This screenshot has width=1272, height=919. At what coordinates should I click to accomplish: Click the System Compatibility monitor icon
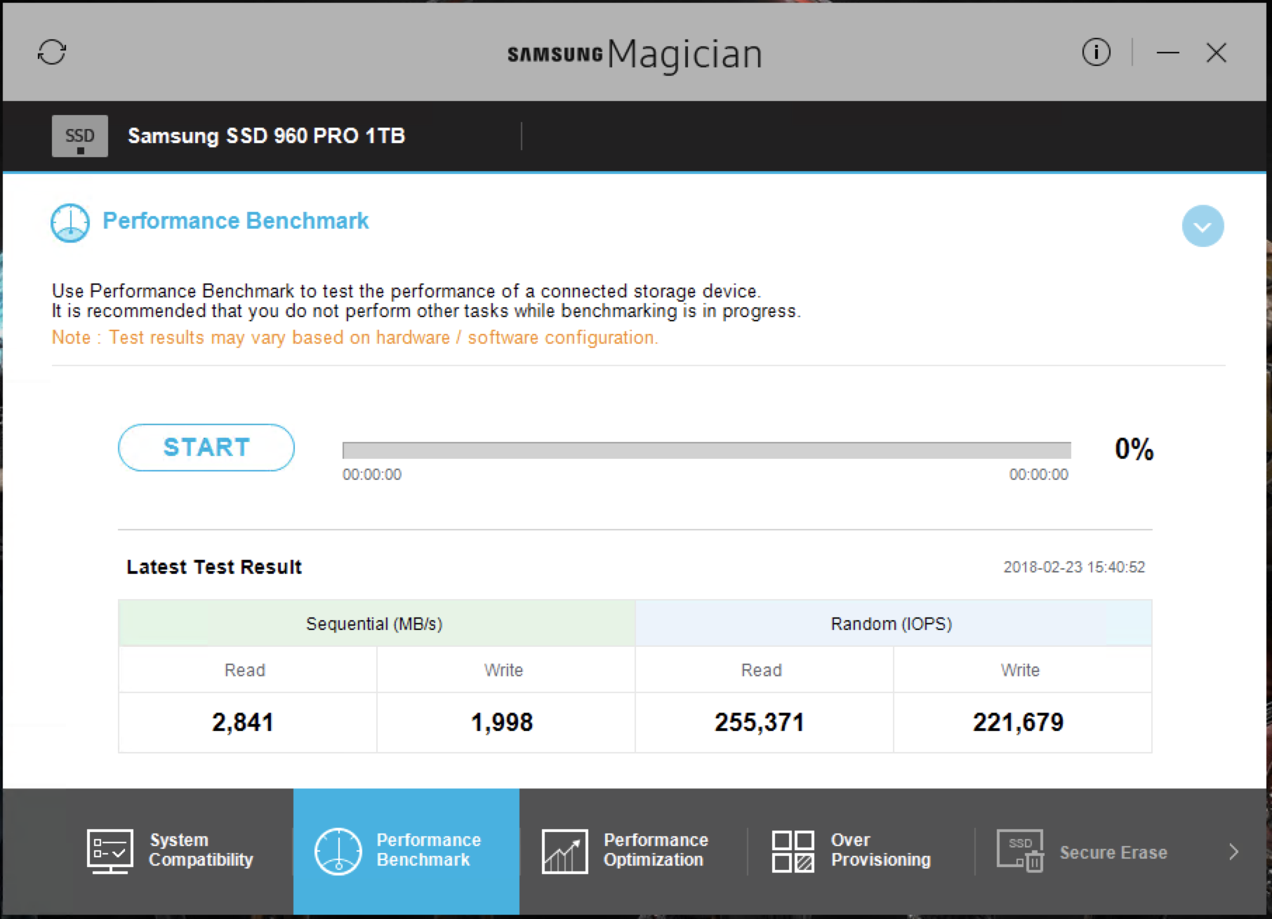(x=110, y=852)
